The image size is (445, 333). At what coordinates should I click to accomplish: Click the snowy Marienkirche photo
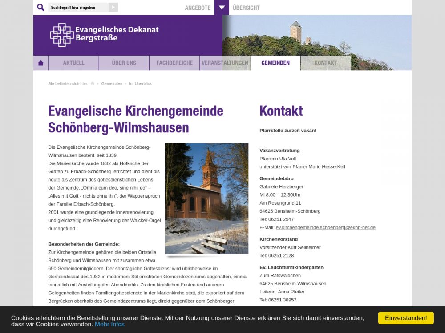(206, 198)
